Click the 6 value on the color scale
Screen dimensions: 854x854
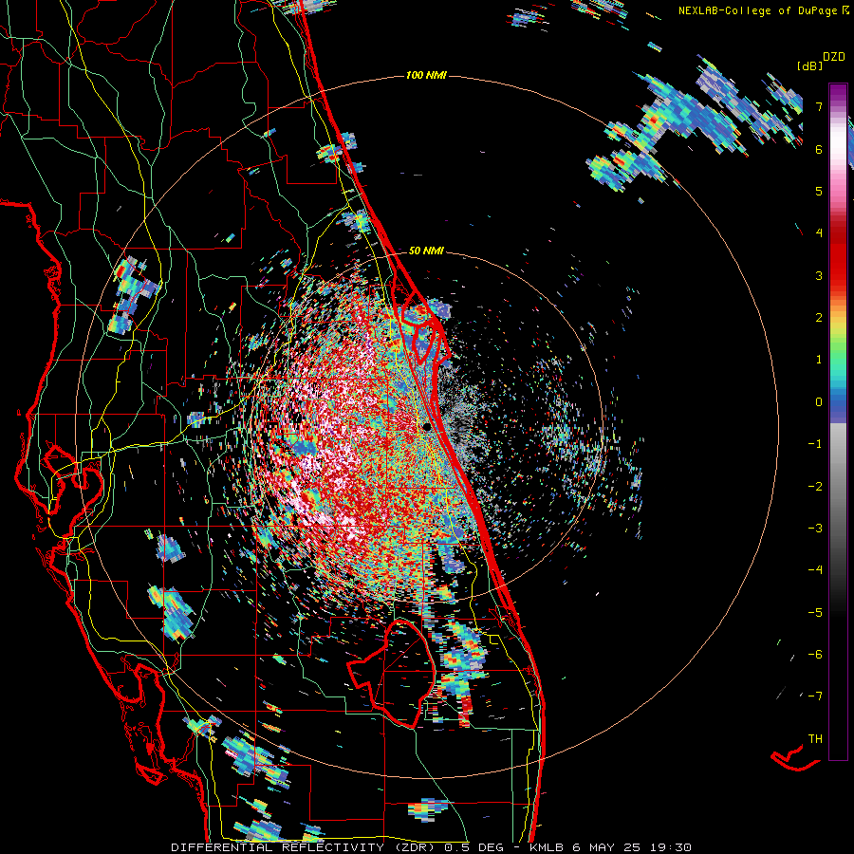click(x=819, y=149)
